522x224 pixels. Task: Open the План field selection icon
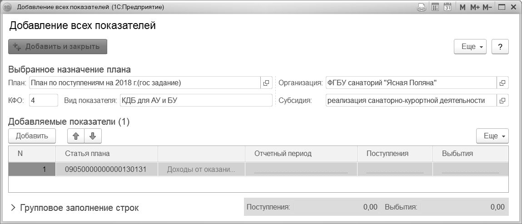tap(266, 83)
